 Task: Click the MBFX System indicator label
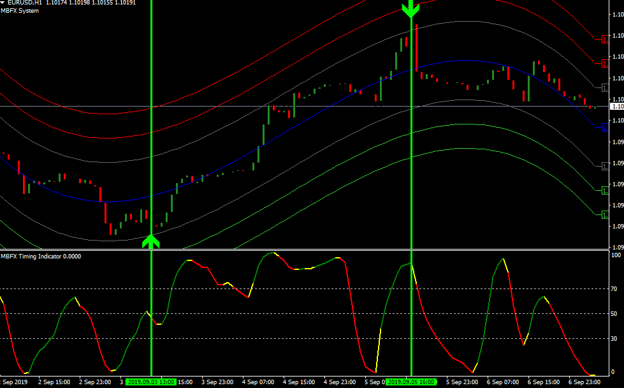[x=20, y=11]
